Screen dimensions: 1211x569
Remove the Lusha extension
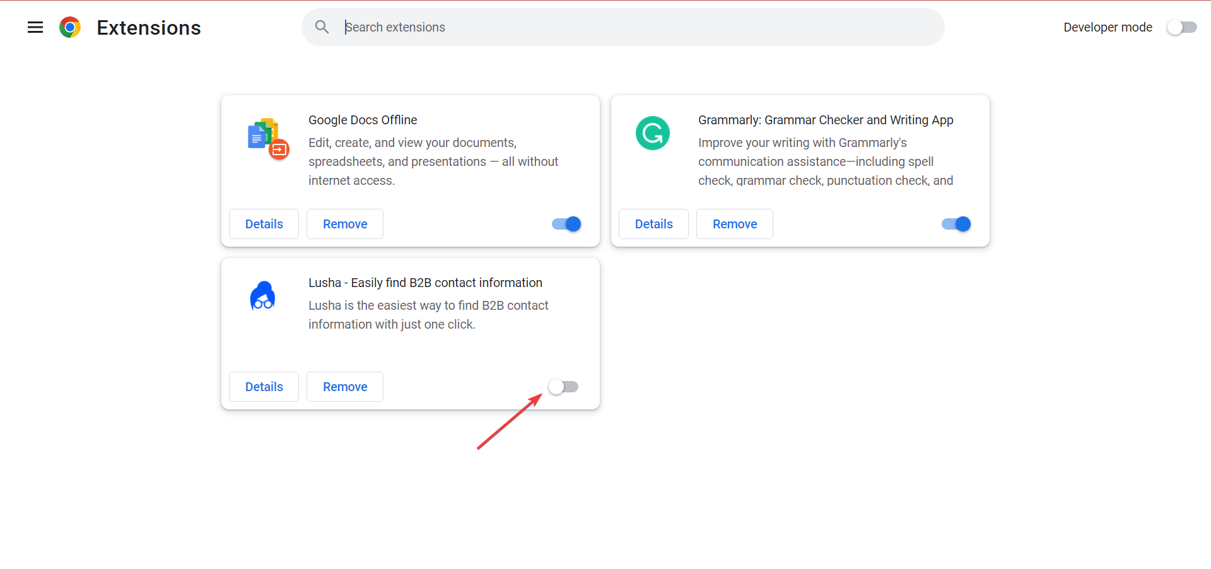[345, 387]
